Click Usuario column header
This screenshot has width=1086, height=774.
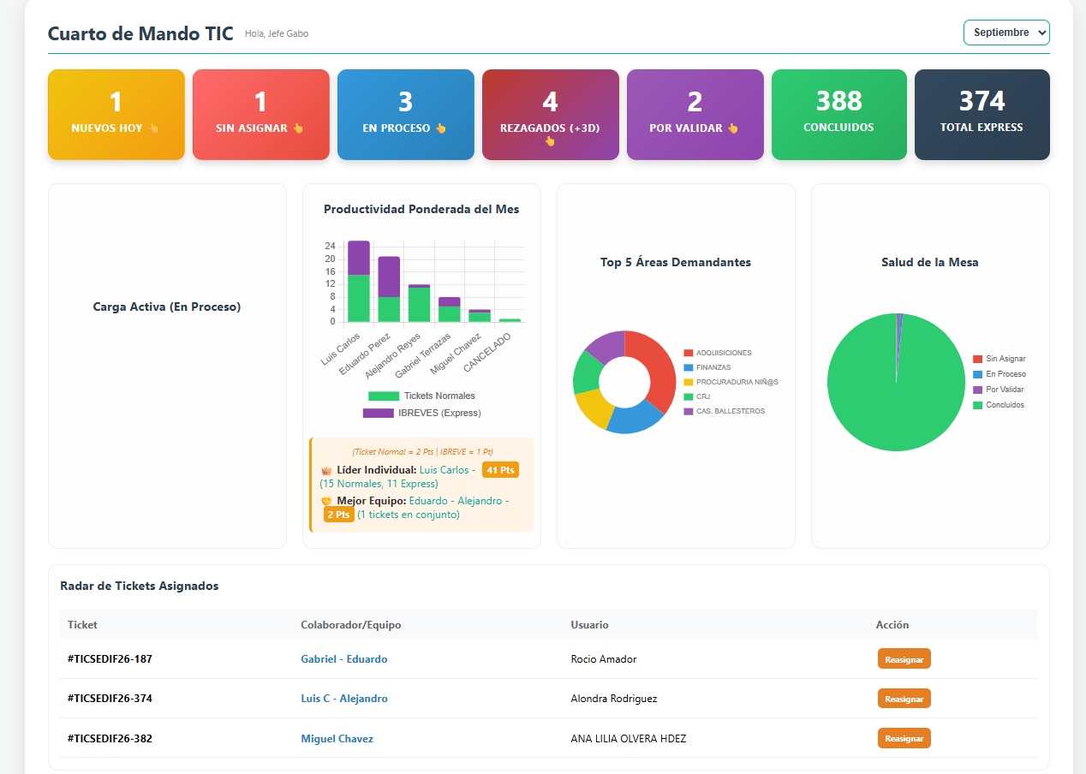[x=590, y=625]
